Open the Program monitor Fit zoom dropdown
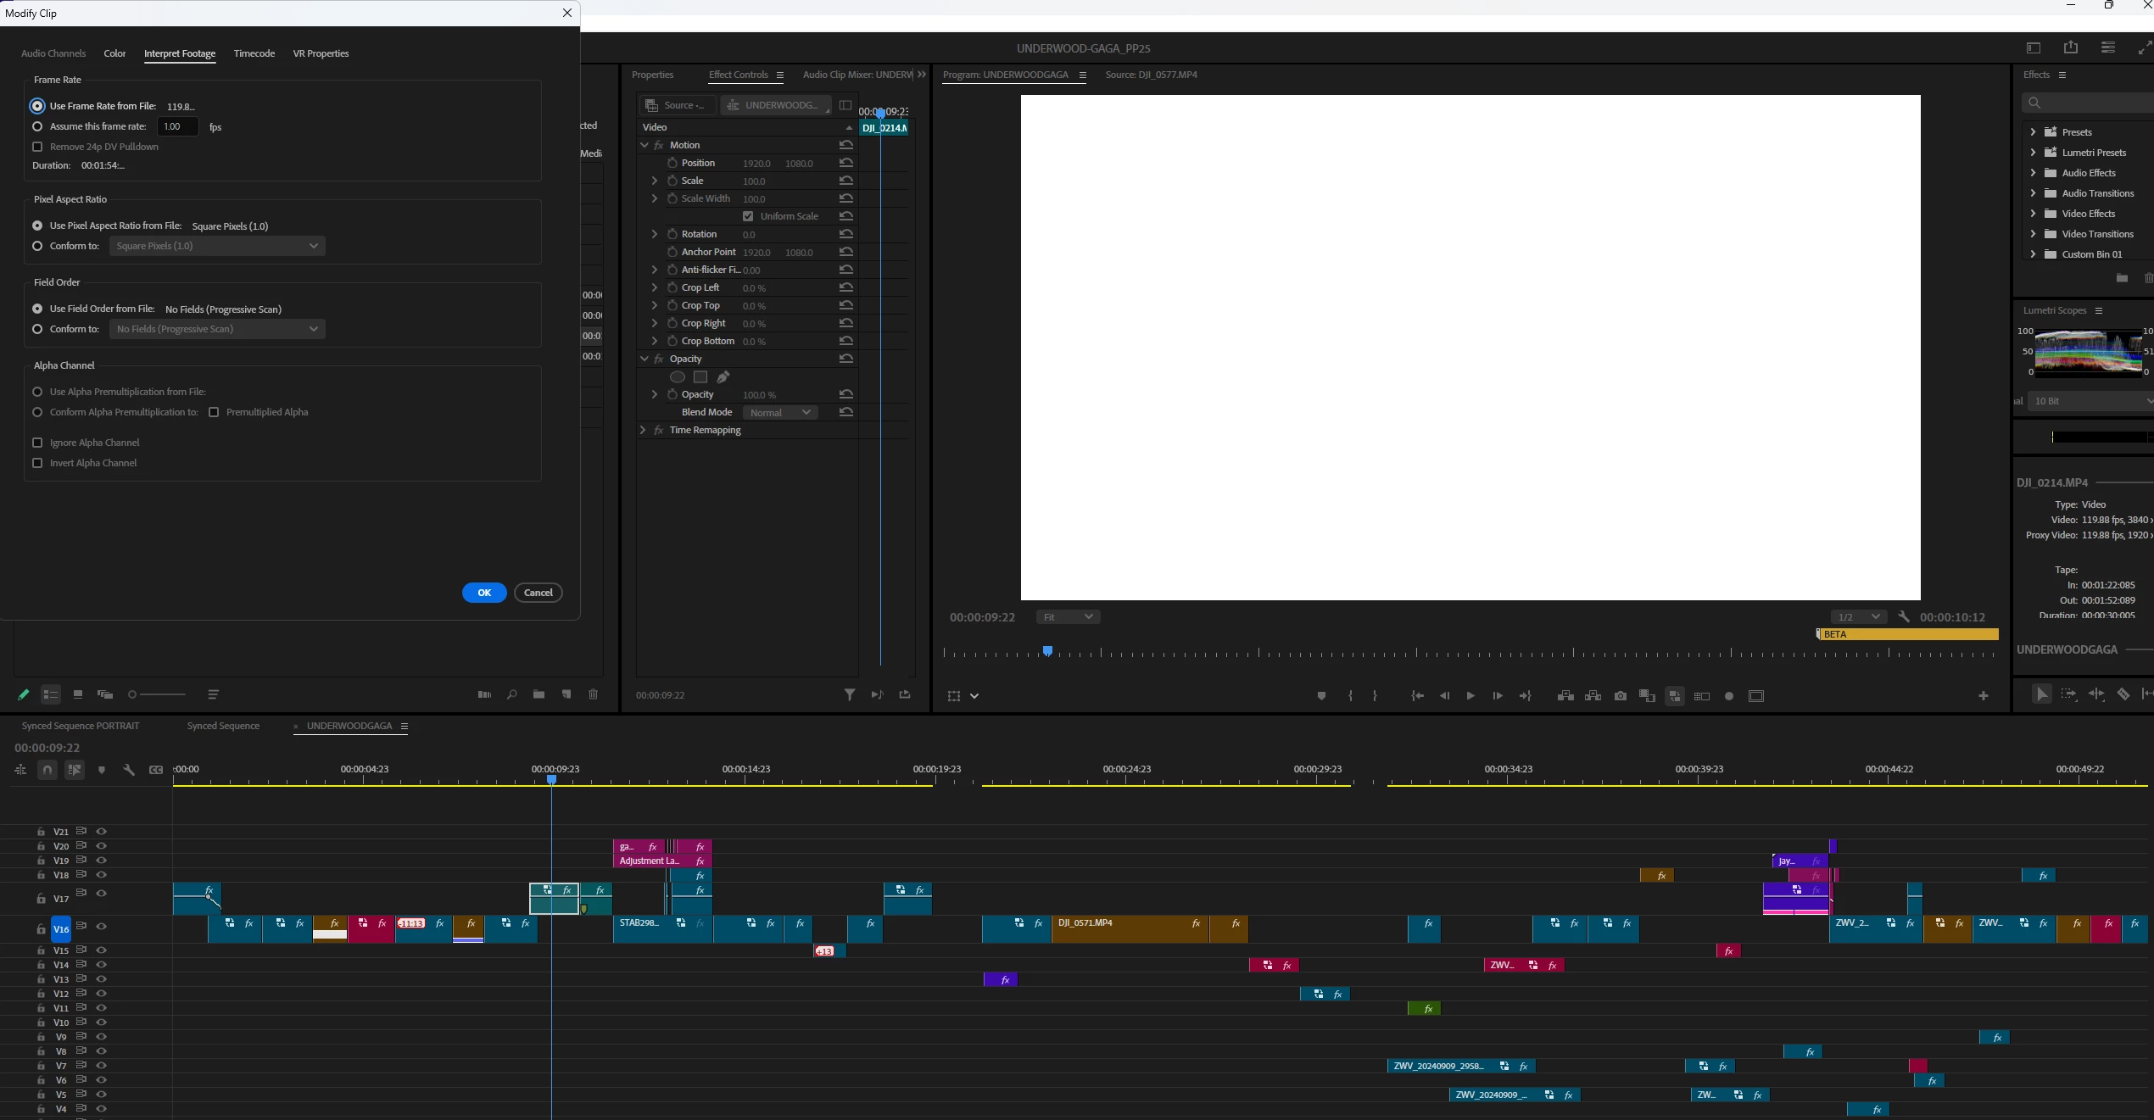The width and height of the screenshot is (2154, 1120). (1068, 617)
